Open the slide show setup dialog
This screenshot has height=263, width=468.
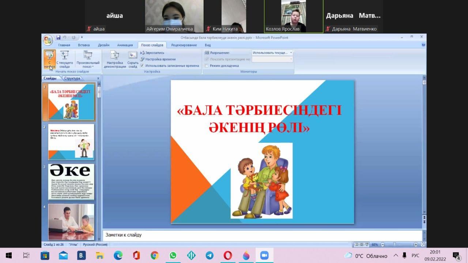115,60
